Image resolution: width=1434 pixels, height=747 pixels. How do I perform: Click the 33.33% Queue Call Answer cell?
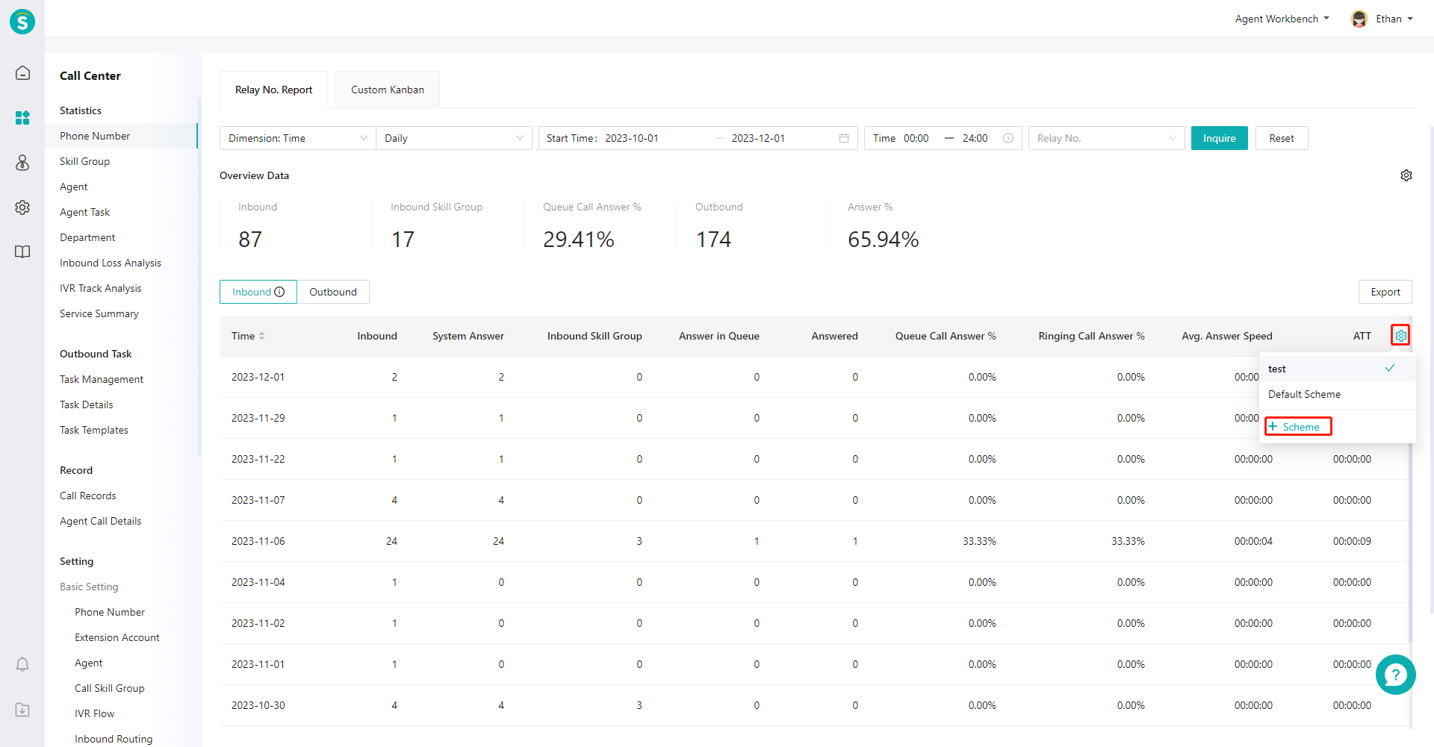979,541
